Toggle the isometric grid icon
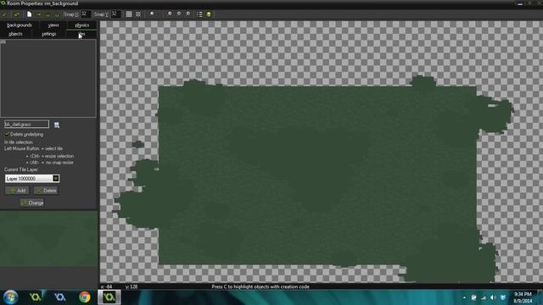The image size is (543, 305). 138,14
